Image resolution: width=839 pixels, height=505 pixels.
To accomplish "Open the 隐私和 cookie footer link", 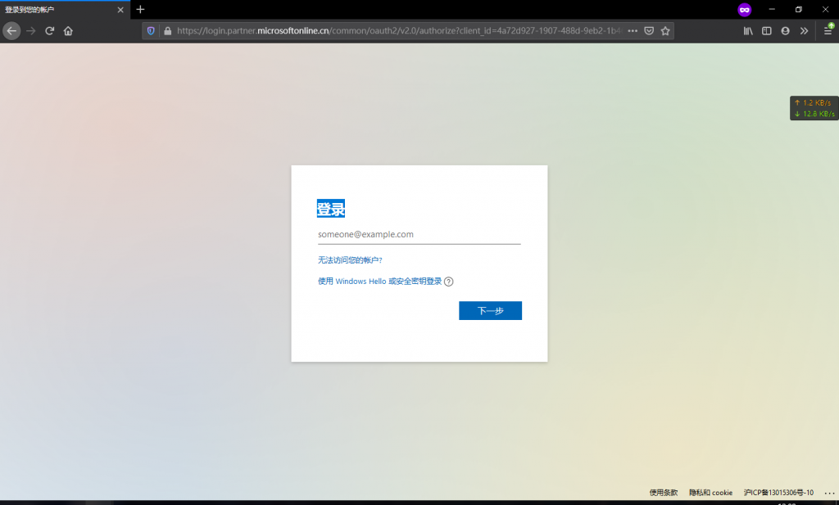I will pos(710,493).
